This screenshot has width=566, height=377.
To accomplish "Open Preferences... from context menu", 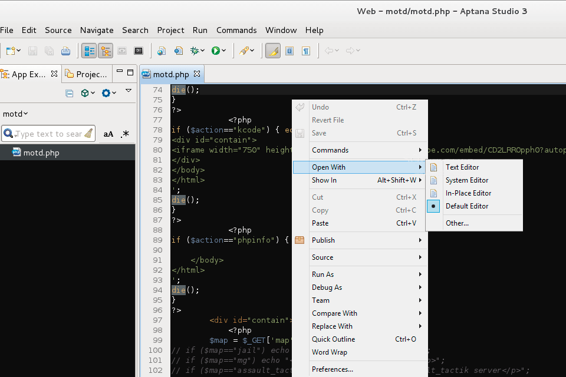I will click(360, 369).
